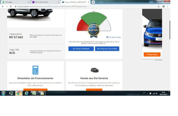Click the red segment of the price gauge
Image resolution: width=178 pixels, height=116 pixels.
tap(82, 26)
